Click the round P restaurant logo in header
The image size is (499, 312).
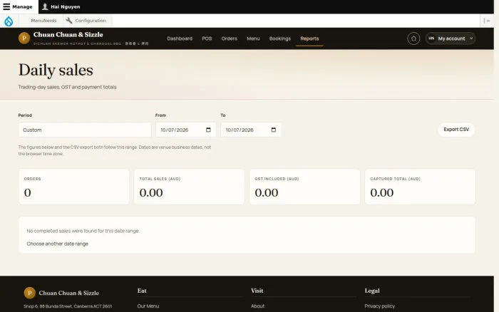24,38
